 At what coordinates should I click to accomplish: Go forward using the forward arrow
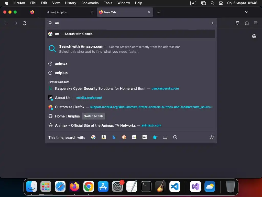coord(15,23)
